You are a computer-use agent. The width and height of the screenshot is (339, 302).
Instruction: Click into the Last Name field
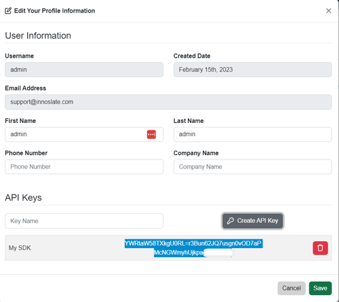pyautogui.click(x=252, y=134)
